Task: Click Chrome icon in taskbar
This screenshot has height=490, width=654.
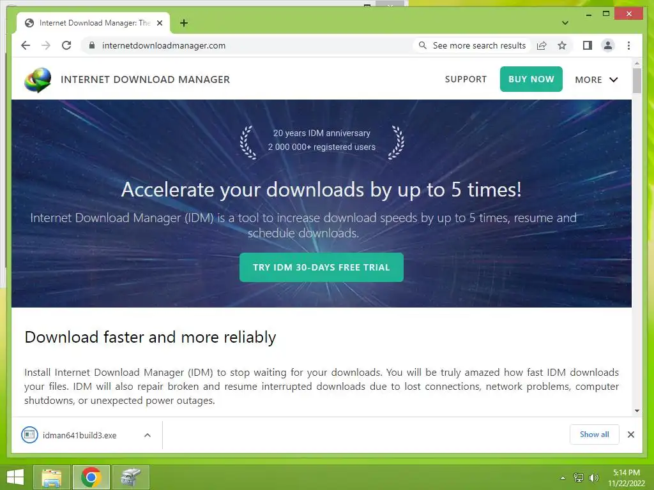Action: click(x=91, y=477)
